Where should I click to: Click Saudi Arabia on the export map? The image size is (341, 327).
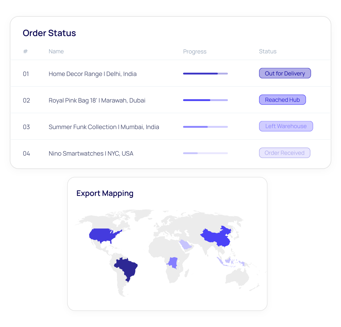pos(185,245)
